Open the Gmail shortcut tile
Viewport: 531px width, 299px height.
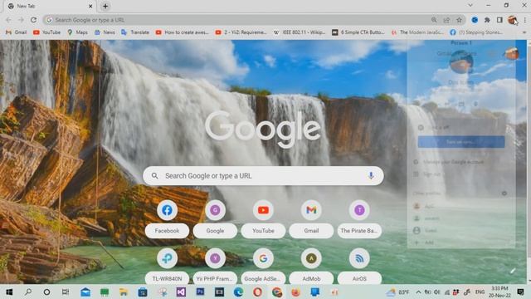311,218
